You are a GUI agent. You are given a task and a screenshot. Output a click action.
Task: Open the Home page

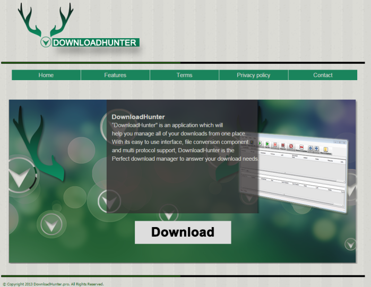46,75
